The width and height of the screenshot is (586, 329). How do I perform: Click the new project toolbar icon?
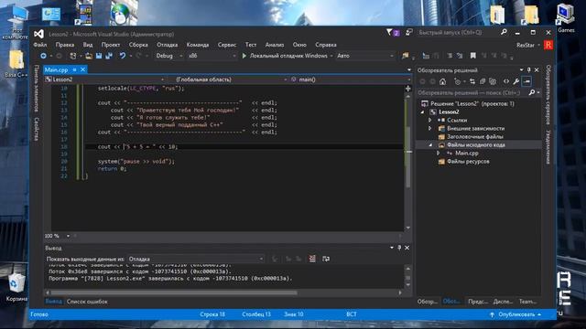(73, 56)
